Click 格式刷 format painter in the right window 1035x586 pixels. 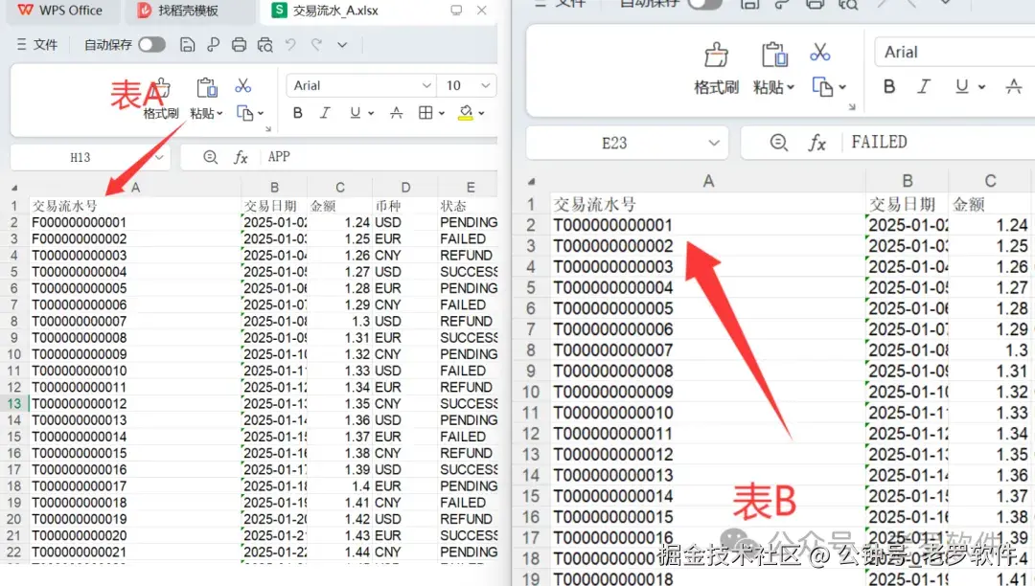(x=716, y=69)
